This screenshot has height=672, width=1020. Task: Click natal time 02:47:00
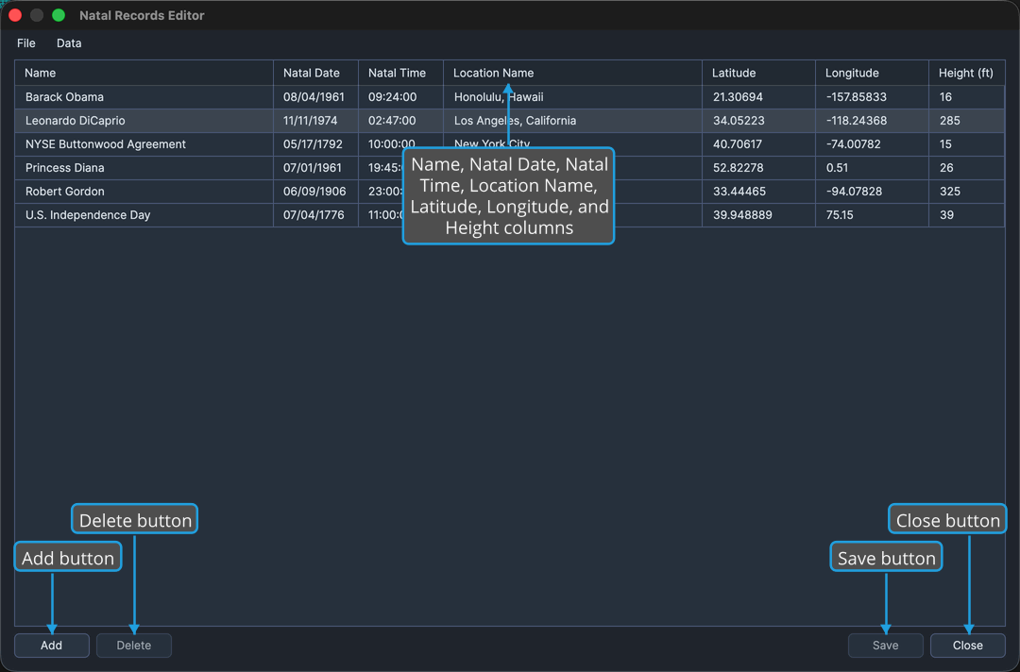[x=400, y=120]
